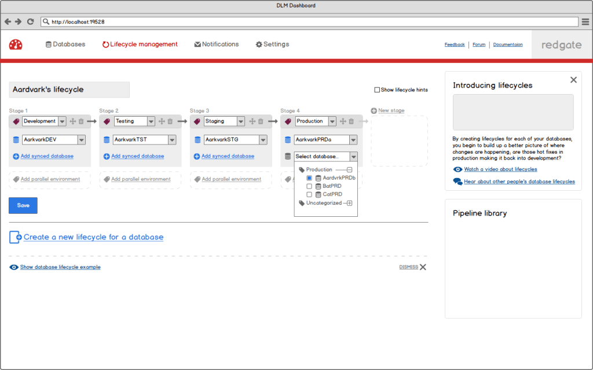Check the BatPRD database checkbox
This screenshot has width=593, height=370.
(309, 186)
